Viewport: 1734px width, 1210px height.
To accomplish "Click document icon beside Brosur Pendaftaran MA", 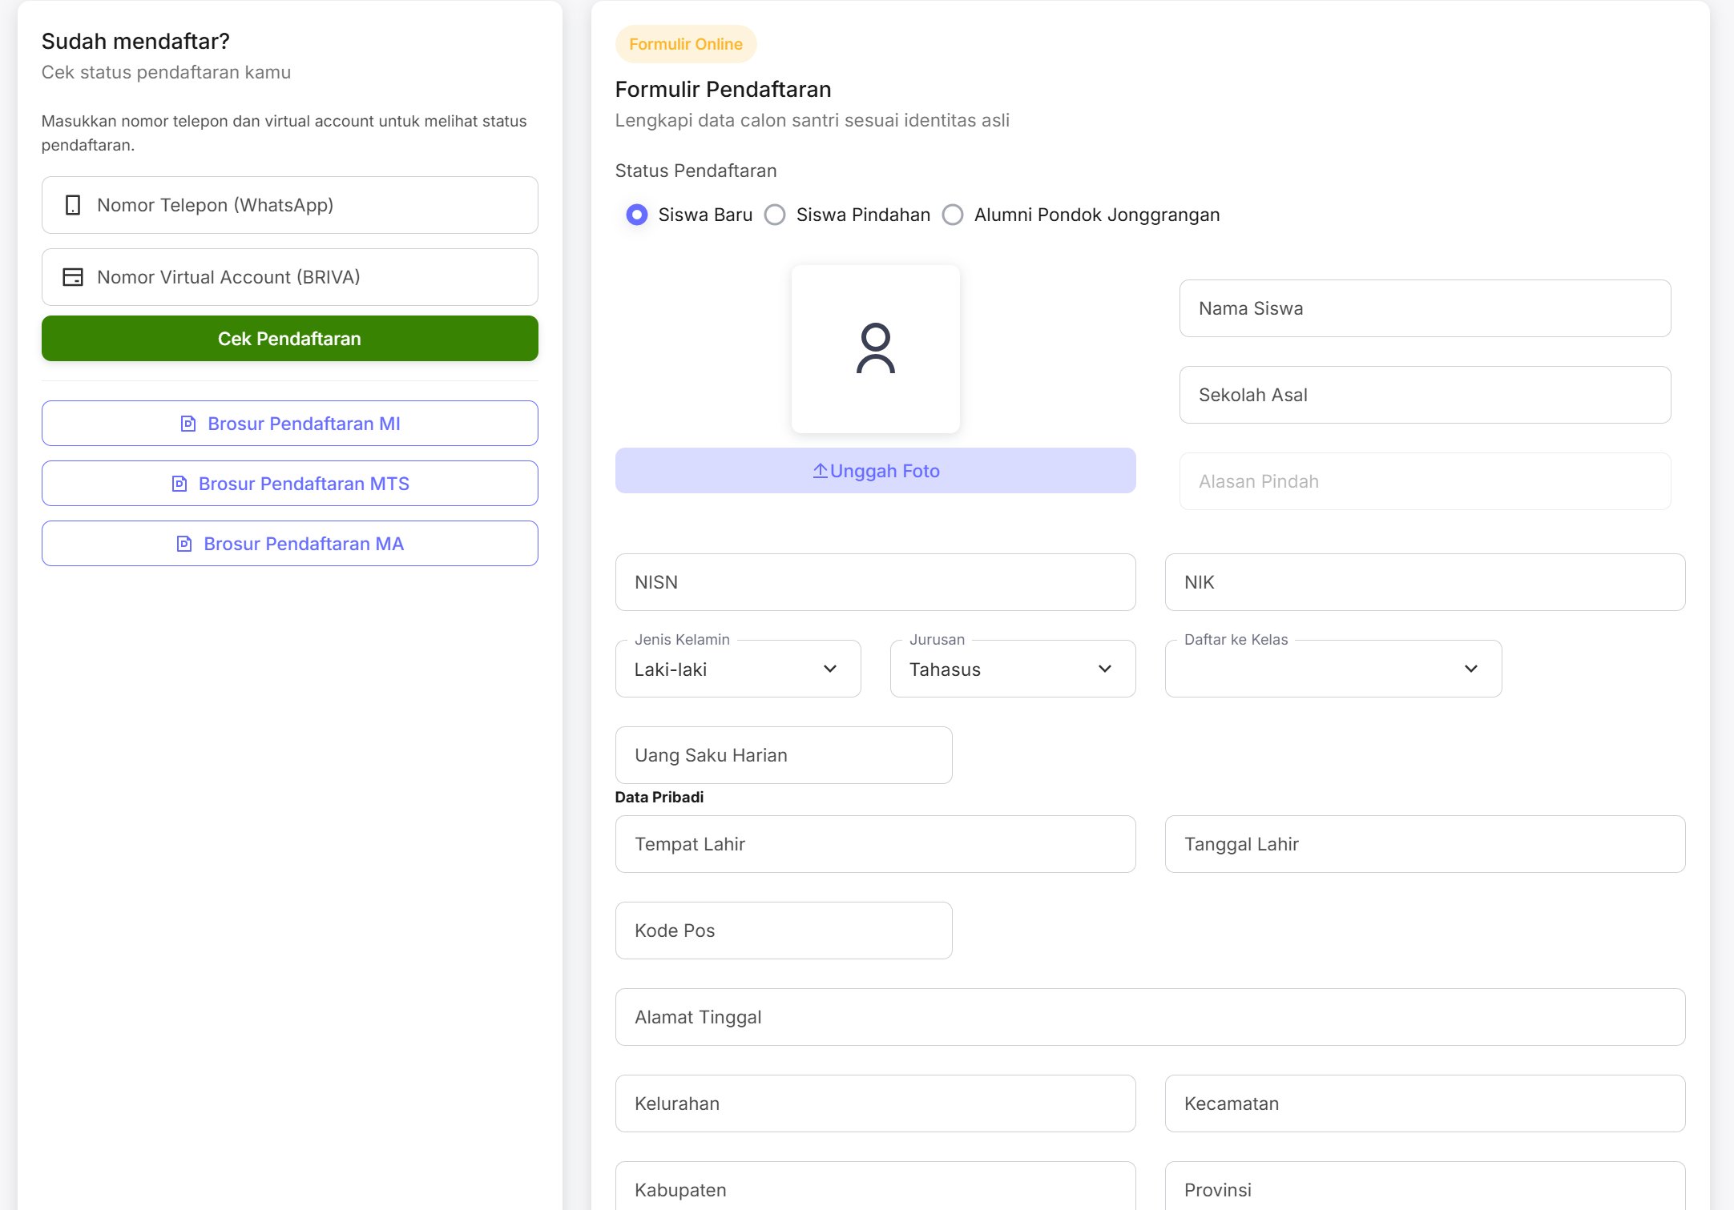I will point(184,544).
